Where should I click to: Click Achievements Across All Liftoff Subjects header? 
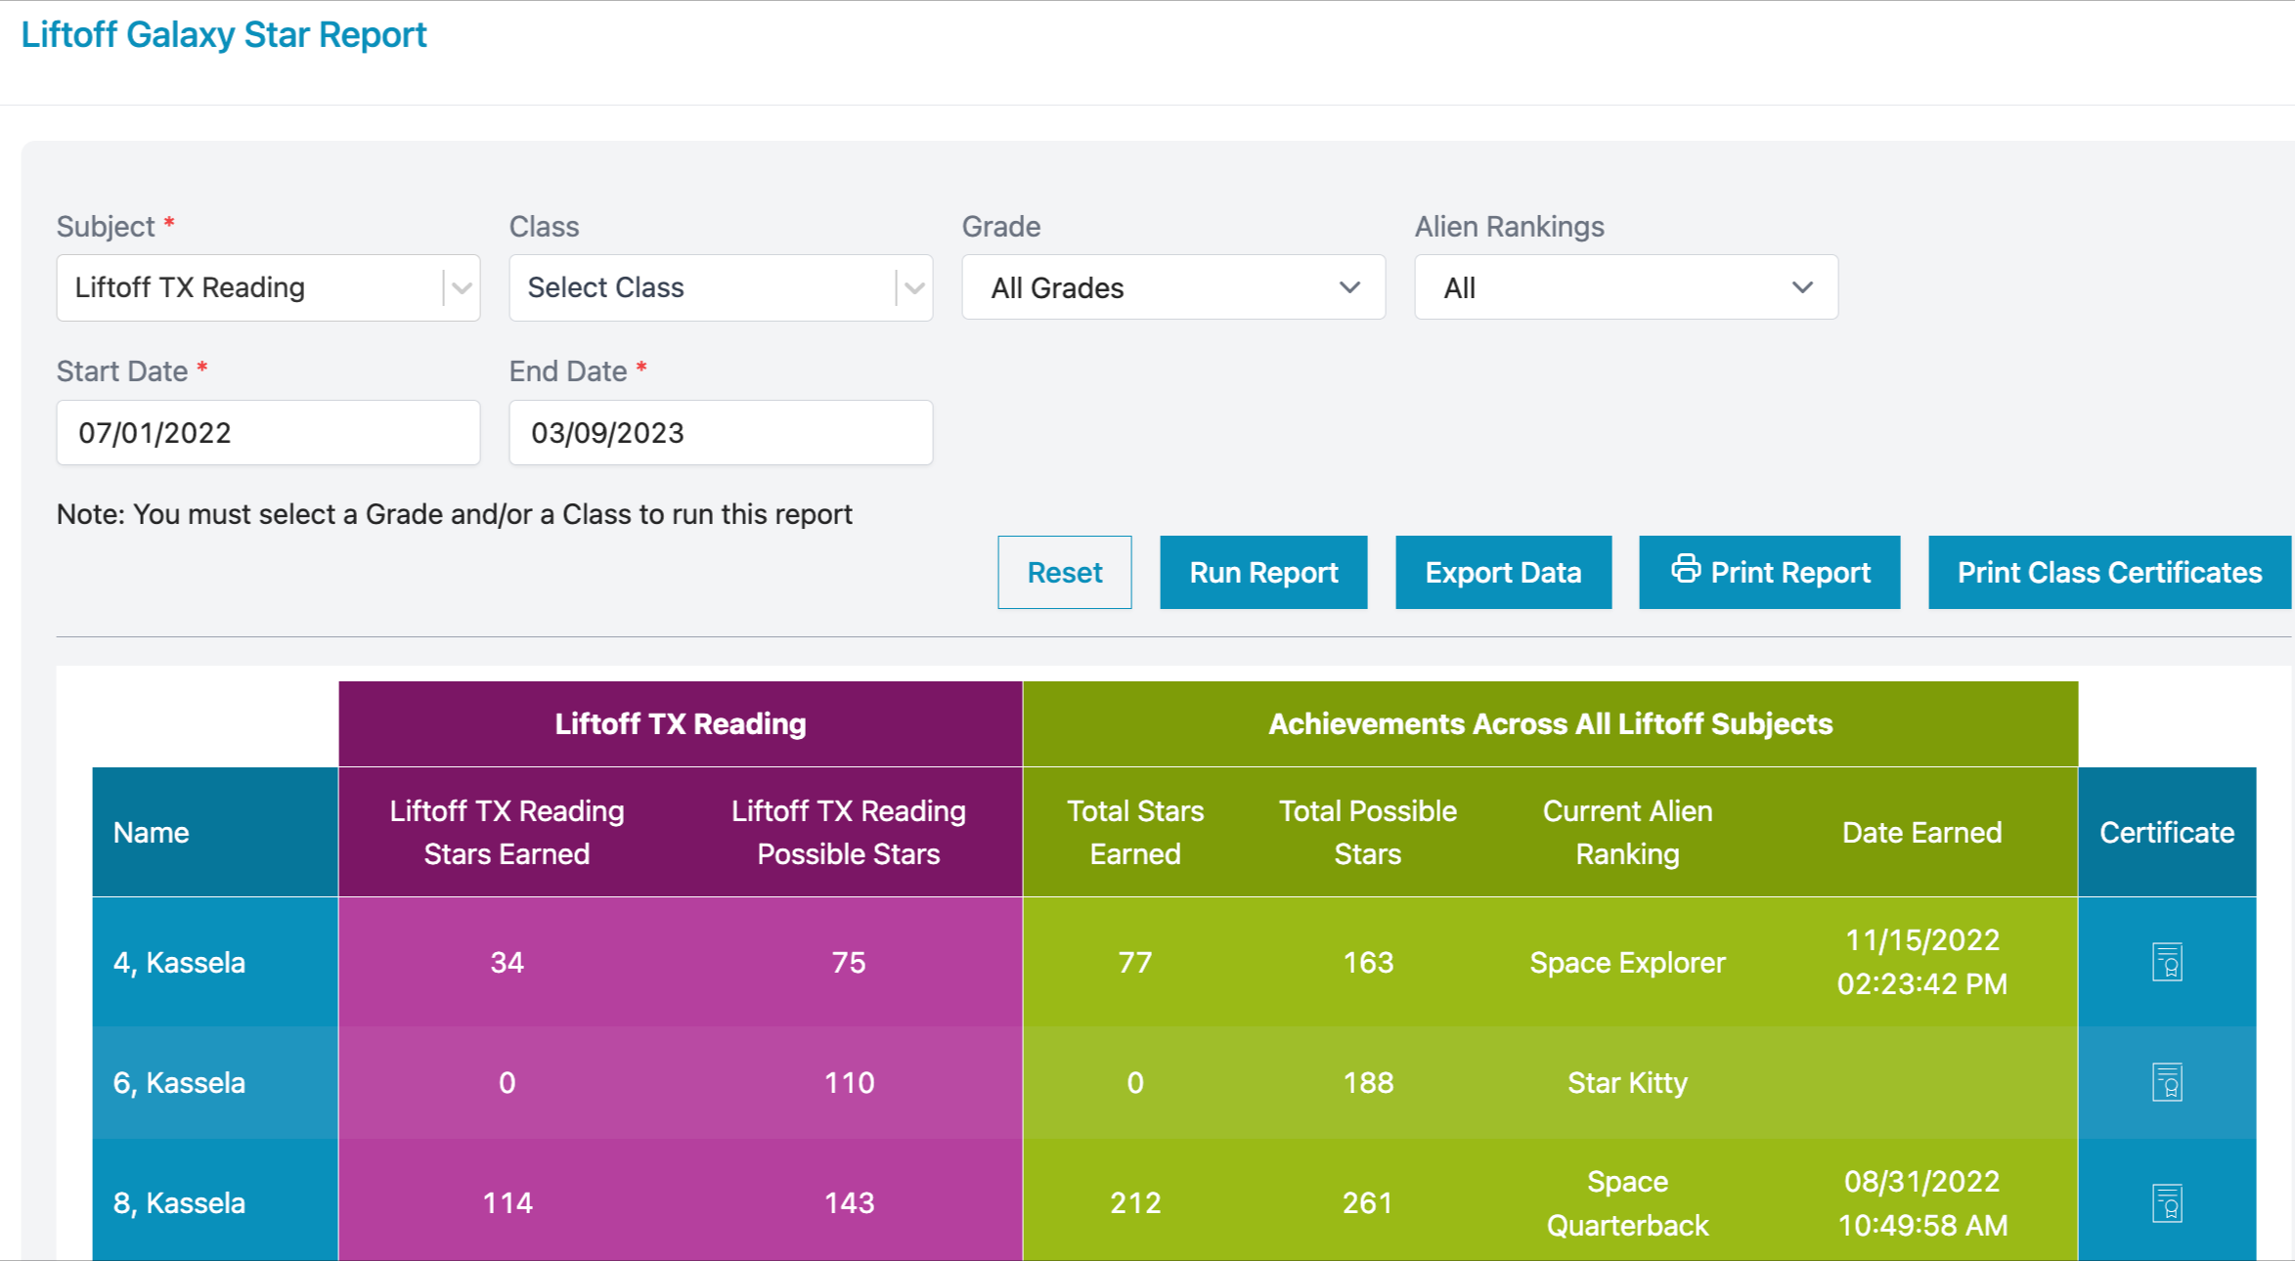(1550, 723)
